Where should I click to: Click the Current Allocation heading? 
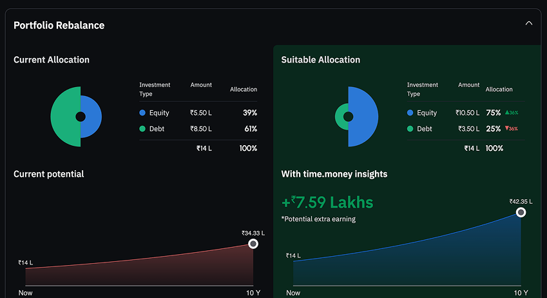point(52,60)
